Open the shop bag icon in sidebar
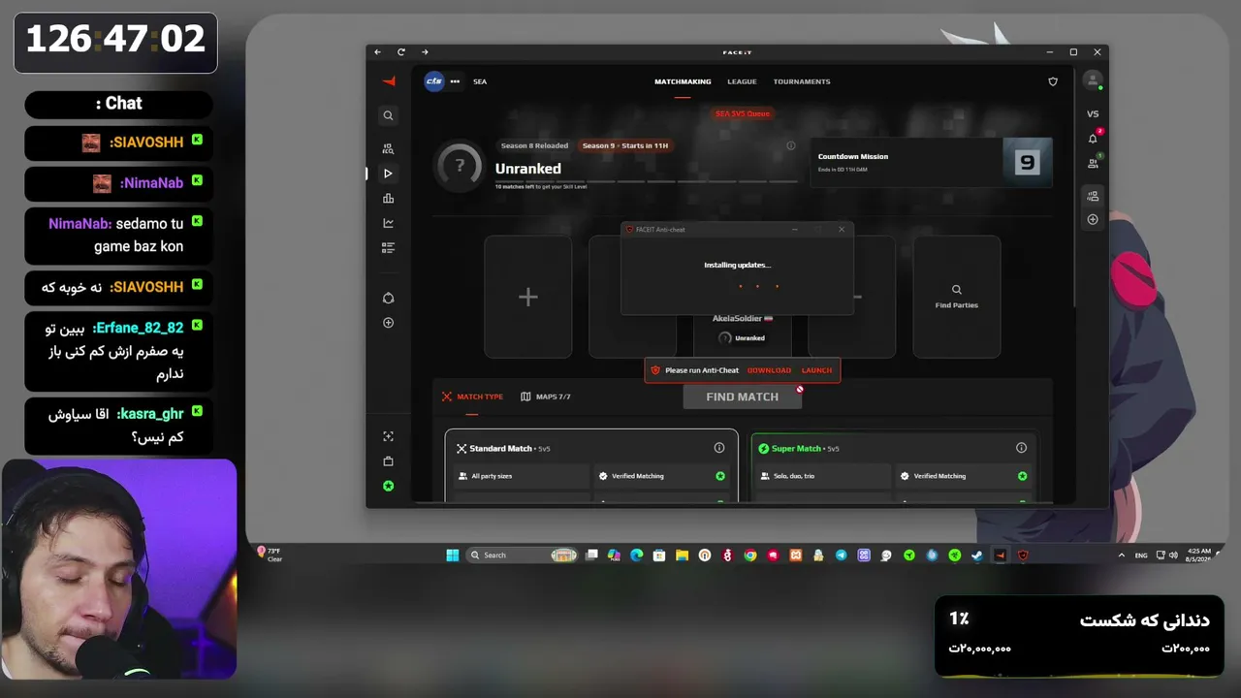 coord(388,461)
